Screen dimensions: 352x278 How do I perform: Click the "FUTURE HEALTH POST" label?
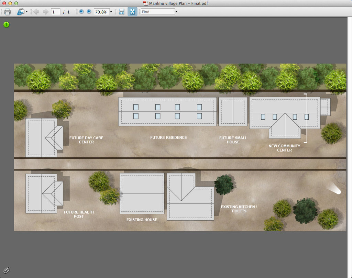(x=79, y=214)
